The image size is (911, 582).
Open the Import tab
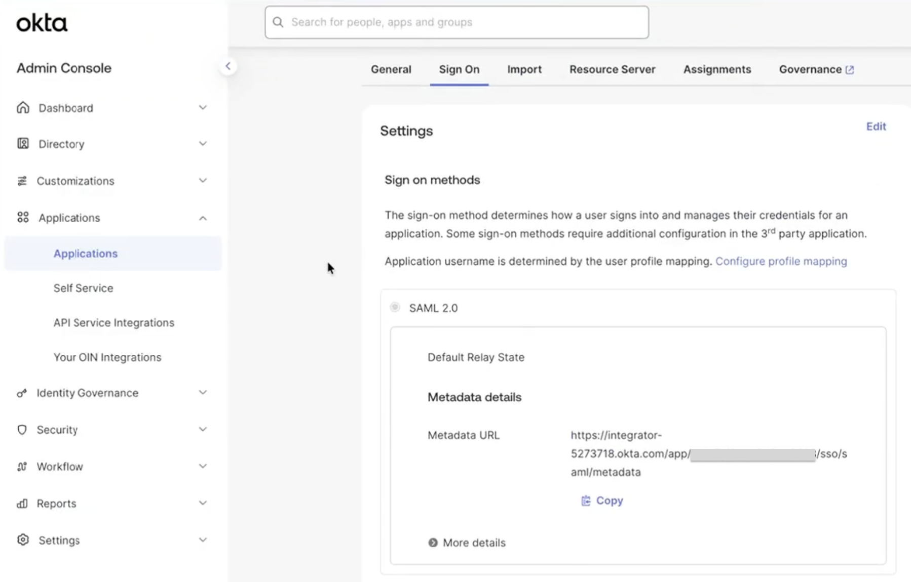(x=524, y=69)
